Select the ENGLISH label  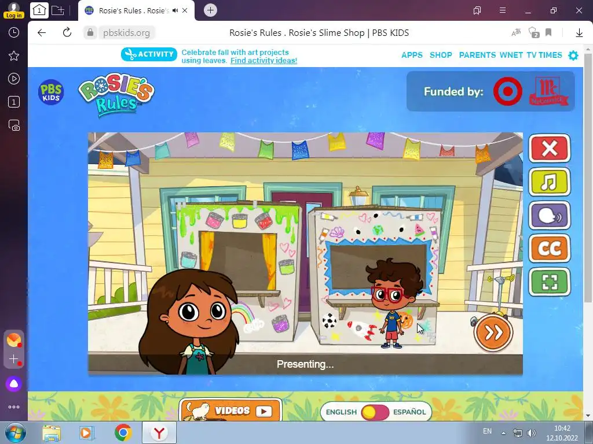341,412
